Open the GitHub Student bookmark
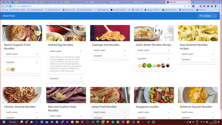Viewport: 222px width, 125px height. [187, 10]
